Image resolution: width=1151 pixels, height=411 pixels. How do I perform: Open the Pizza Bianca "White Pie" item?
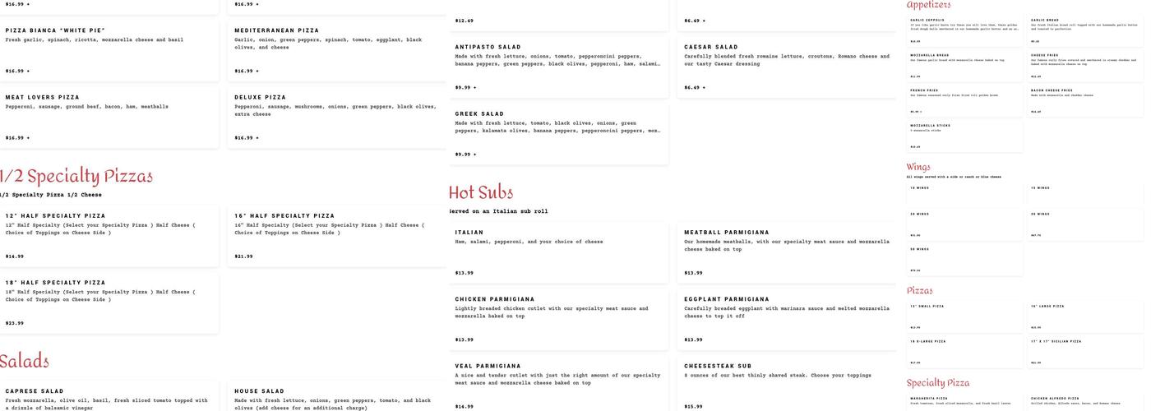coord(110,49)
